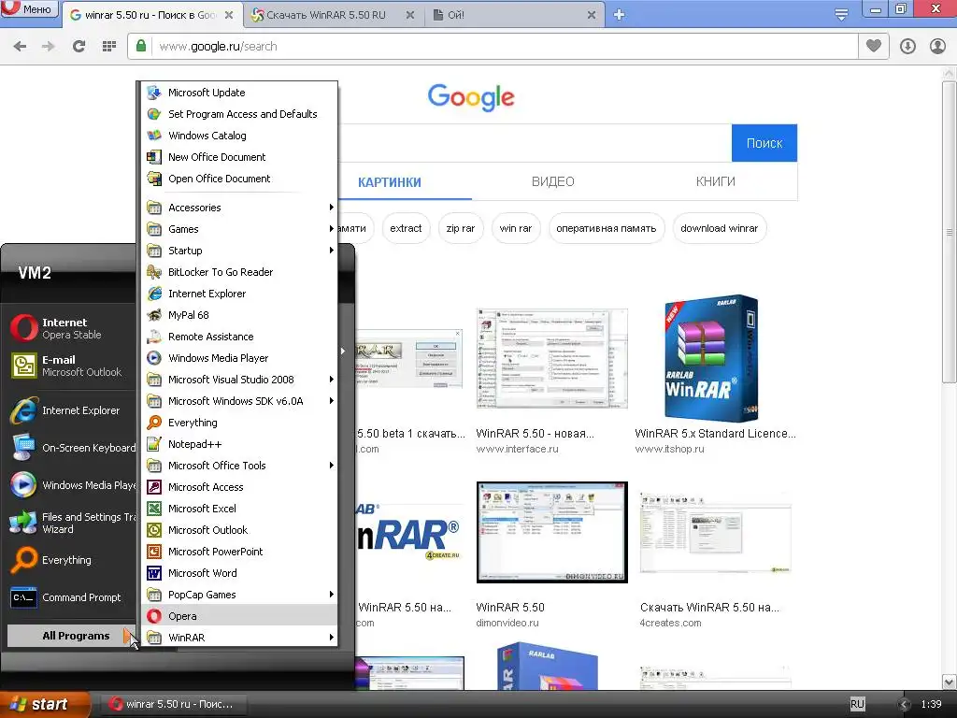Open new browser tab with plus button
The width and height of the screenshot is (957, 718).
[x=619, y=15]
